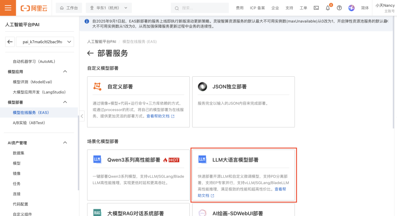Open 任务 in sidebar
Viewport: 397px width, 216px height.
pyautogui.click(x=17, y=184)
